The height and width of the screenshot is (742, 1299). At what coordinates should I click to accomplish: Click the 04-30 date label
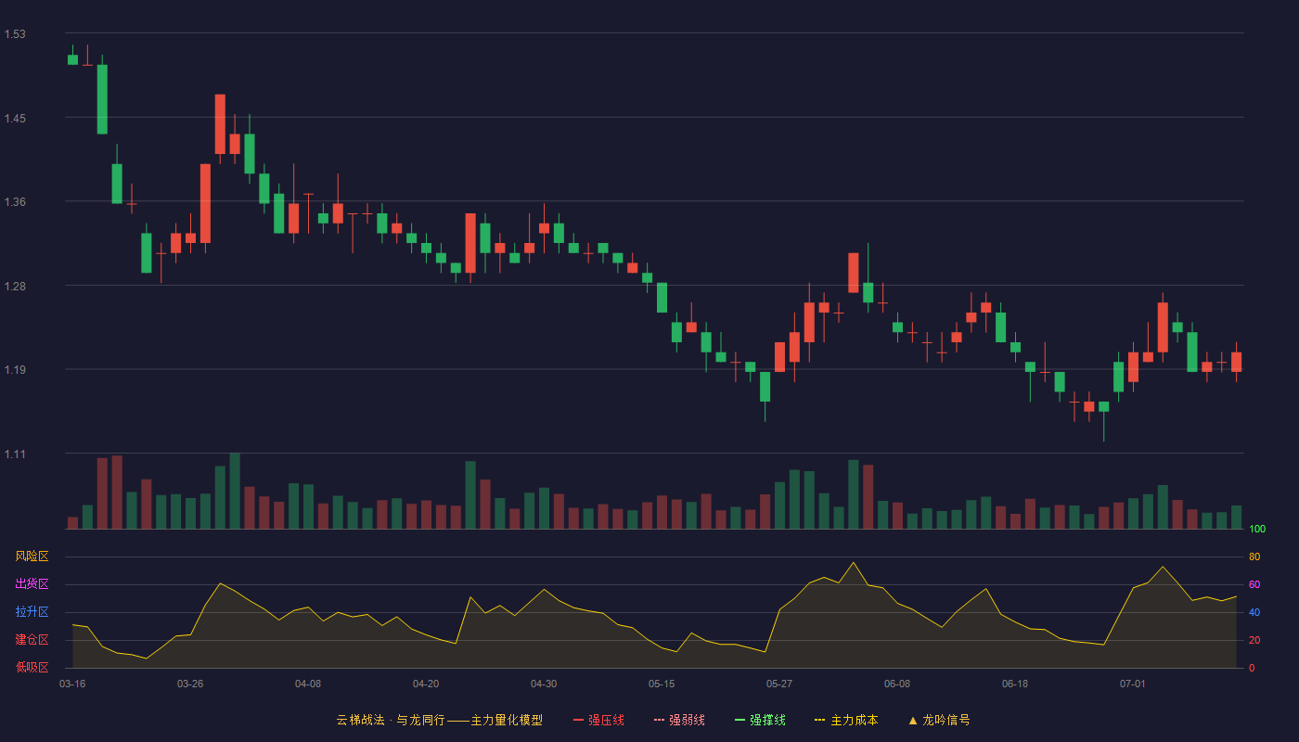[x=544, y=684]
